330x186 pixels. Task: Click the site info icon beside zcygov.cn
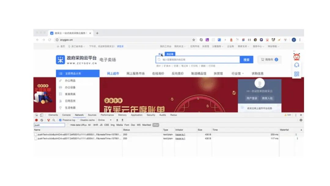[57, 40]
